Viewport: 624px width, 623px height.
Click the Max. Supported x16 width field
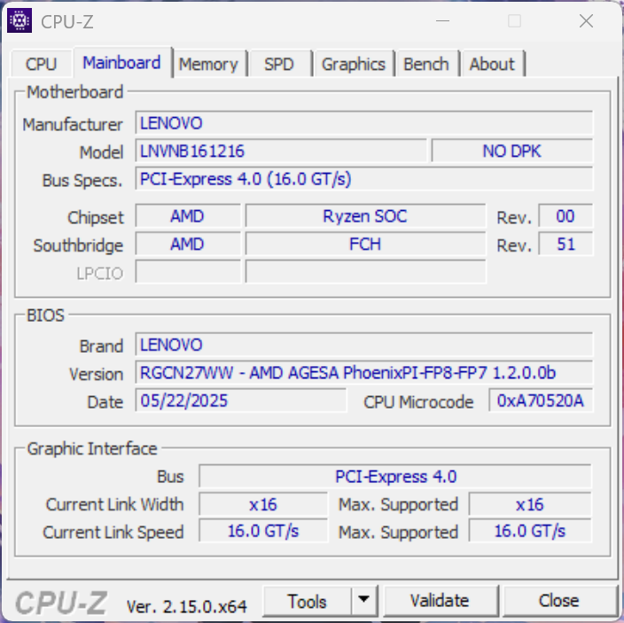530,504
